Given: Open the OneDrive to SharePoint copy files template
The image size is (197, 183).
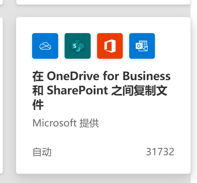Looking at the screenshot, I should (x=103, y=95).
